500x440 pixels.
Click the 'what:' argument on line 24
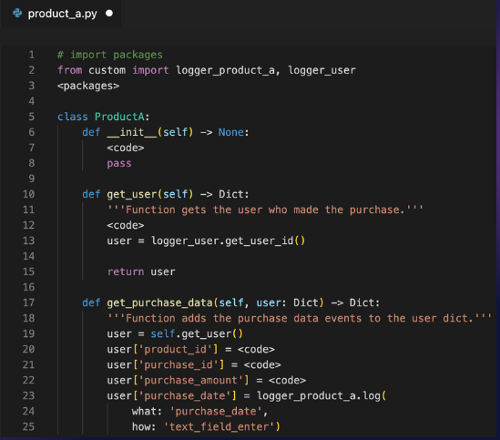[x=148, y=411]
